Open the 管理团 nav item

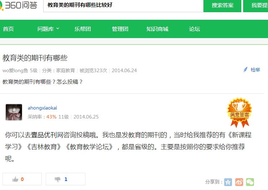click(x=120, y=29)
